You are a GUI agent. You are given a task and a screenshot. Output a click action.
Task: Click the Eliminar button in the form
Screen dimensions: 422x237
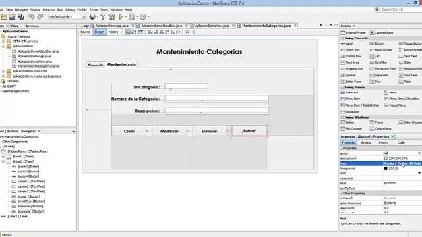click(210, 132)
